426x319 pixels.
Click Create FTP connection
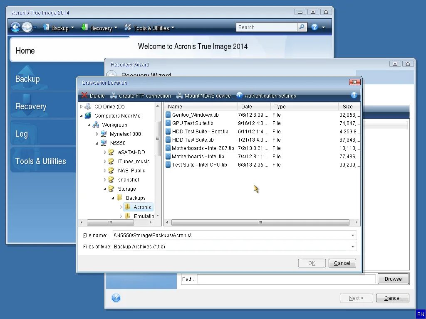141,96
